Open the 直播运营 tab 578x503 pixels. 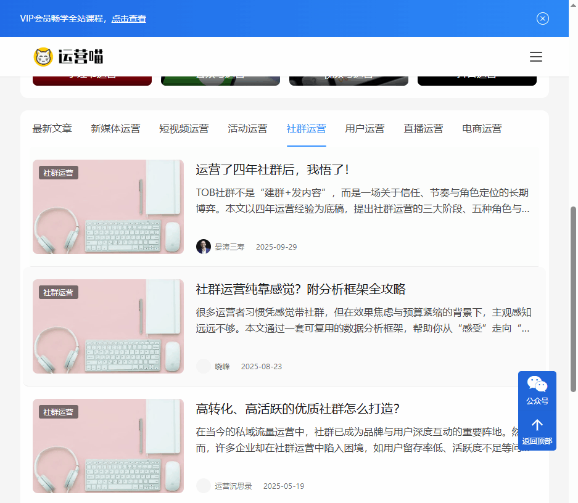click(423, 128)
